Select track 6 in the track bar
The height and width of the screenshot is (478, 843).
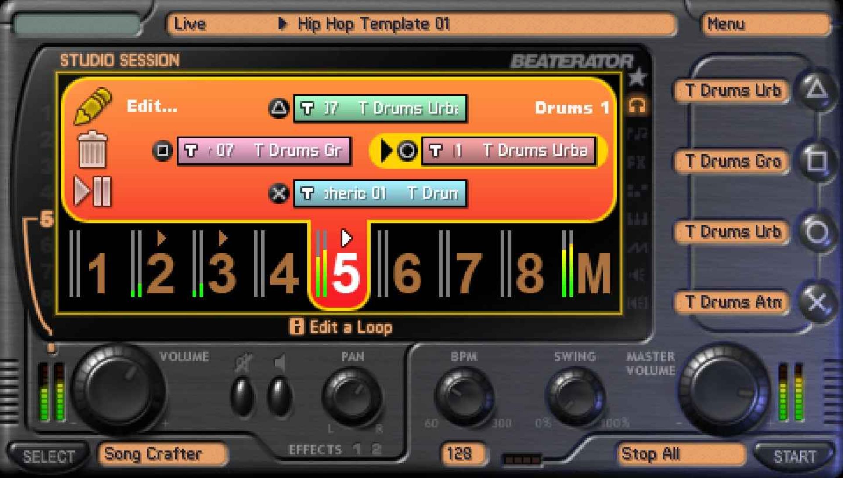tap(406, 272)
